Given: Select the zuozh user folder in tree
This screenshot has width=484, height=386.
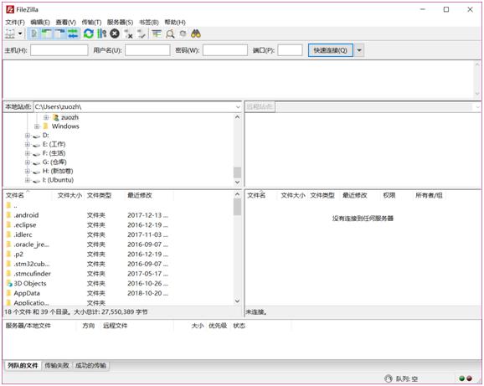Looking at the screenshot, I should pos(70,117).
